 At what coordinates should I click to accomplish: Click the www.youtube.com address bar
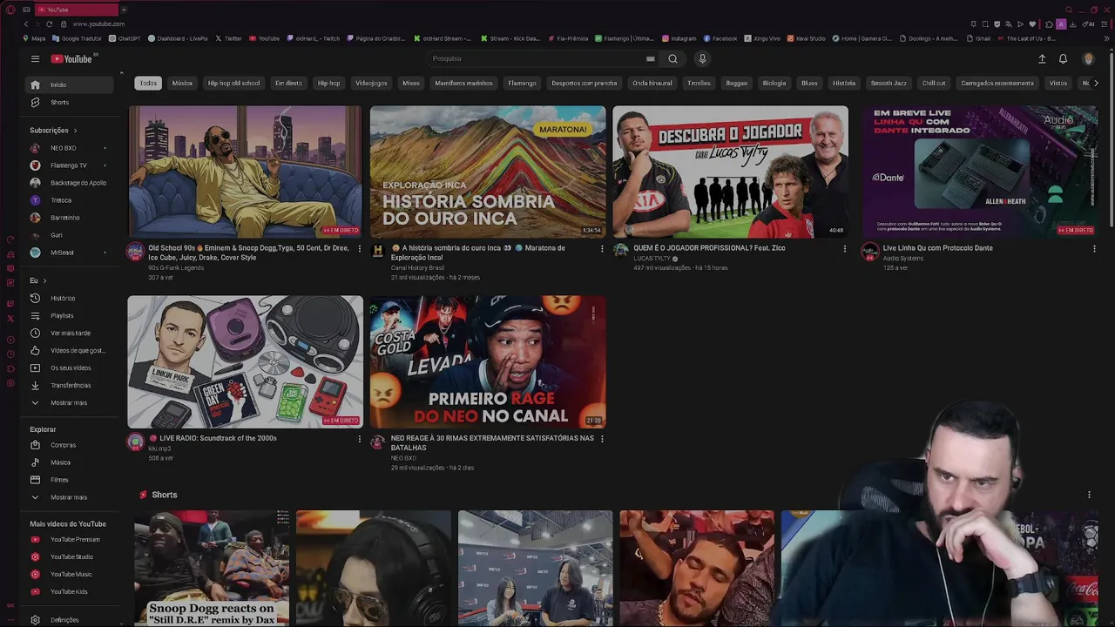pyautogui.click(x=98, y=24)
